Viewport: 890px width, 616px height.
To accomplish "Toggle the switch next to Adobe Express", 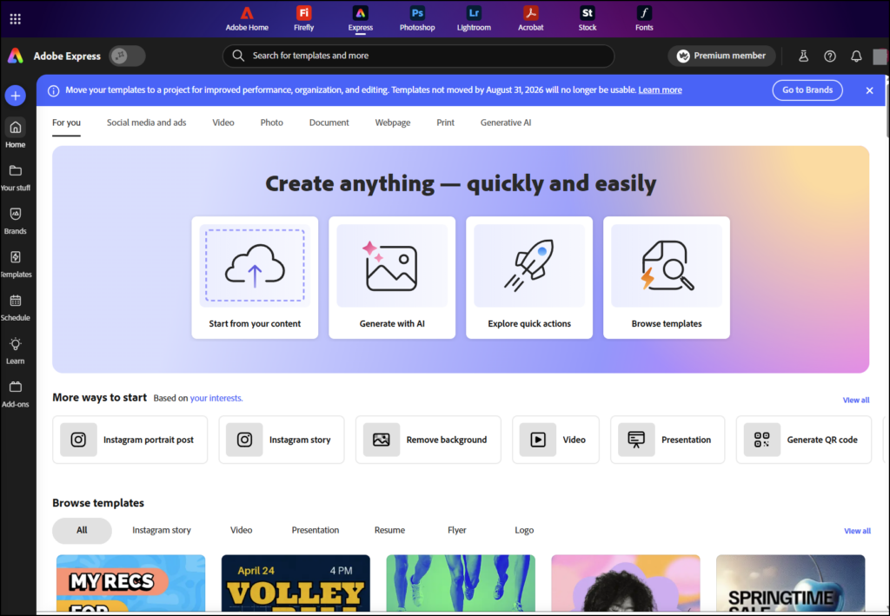I will point(127,56).
